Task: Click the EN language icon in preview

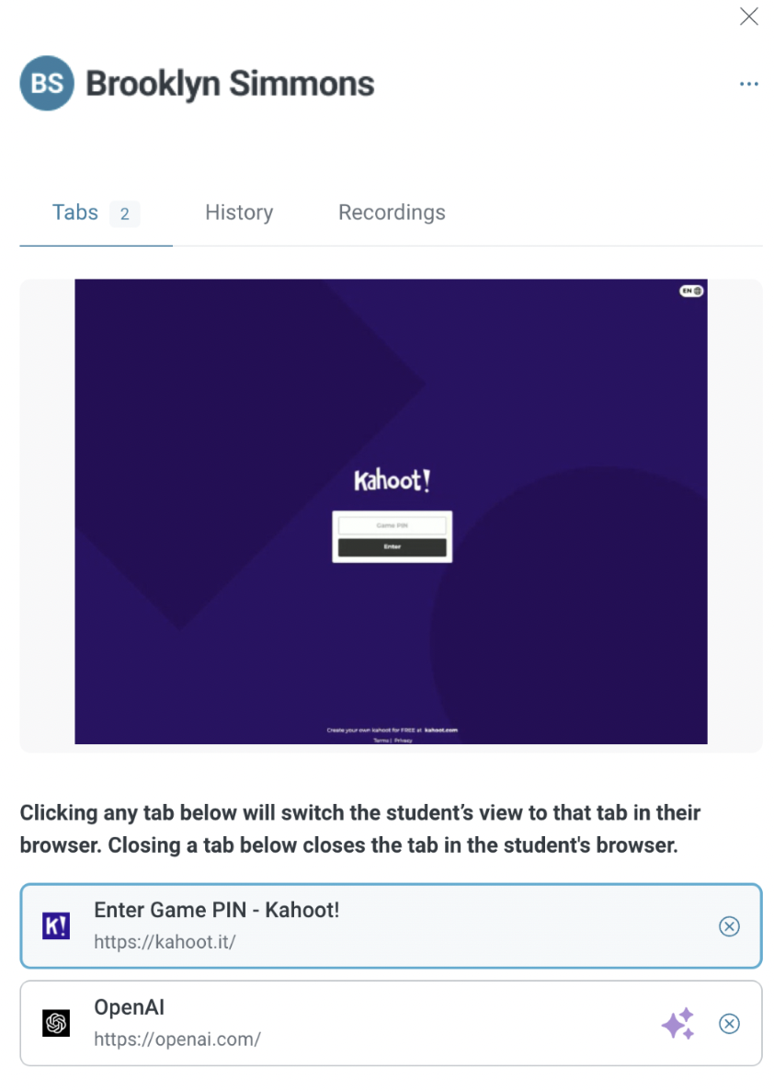Action: click(x=691, y=291)
